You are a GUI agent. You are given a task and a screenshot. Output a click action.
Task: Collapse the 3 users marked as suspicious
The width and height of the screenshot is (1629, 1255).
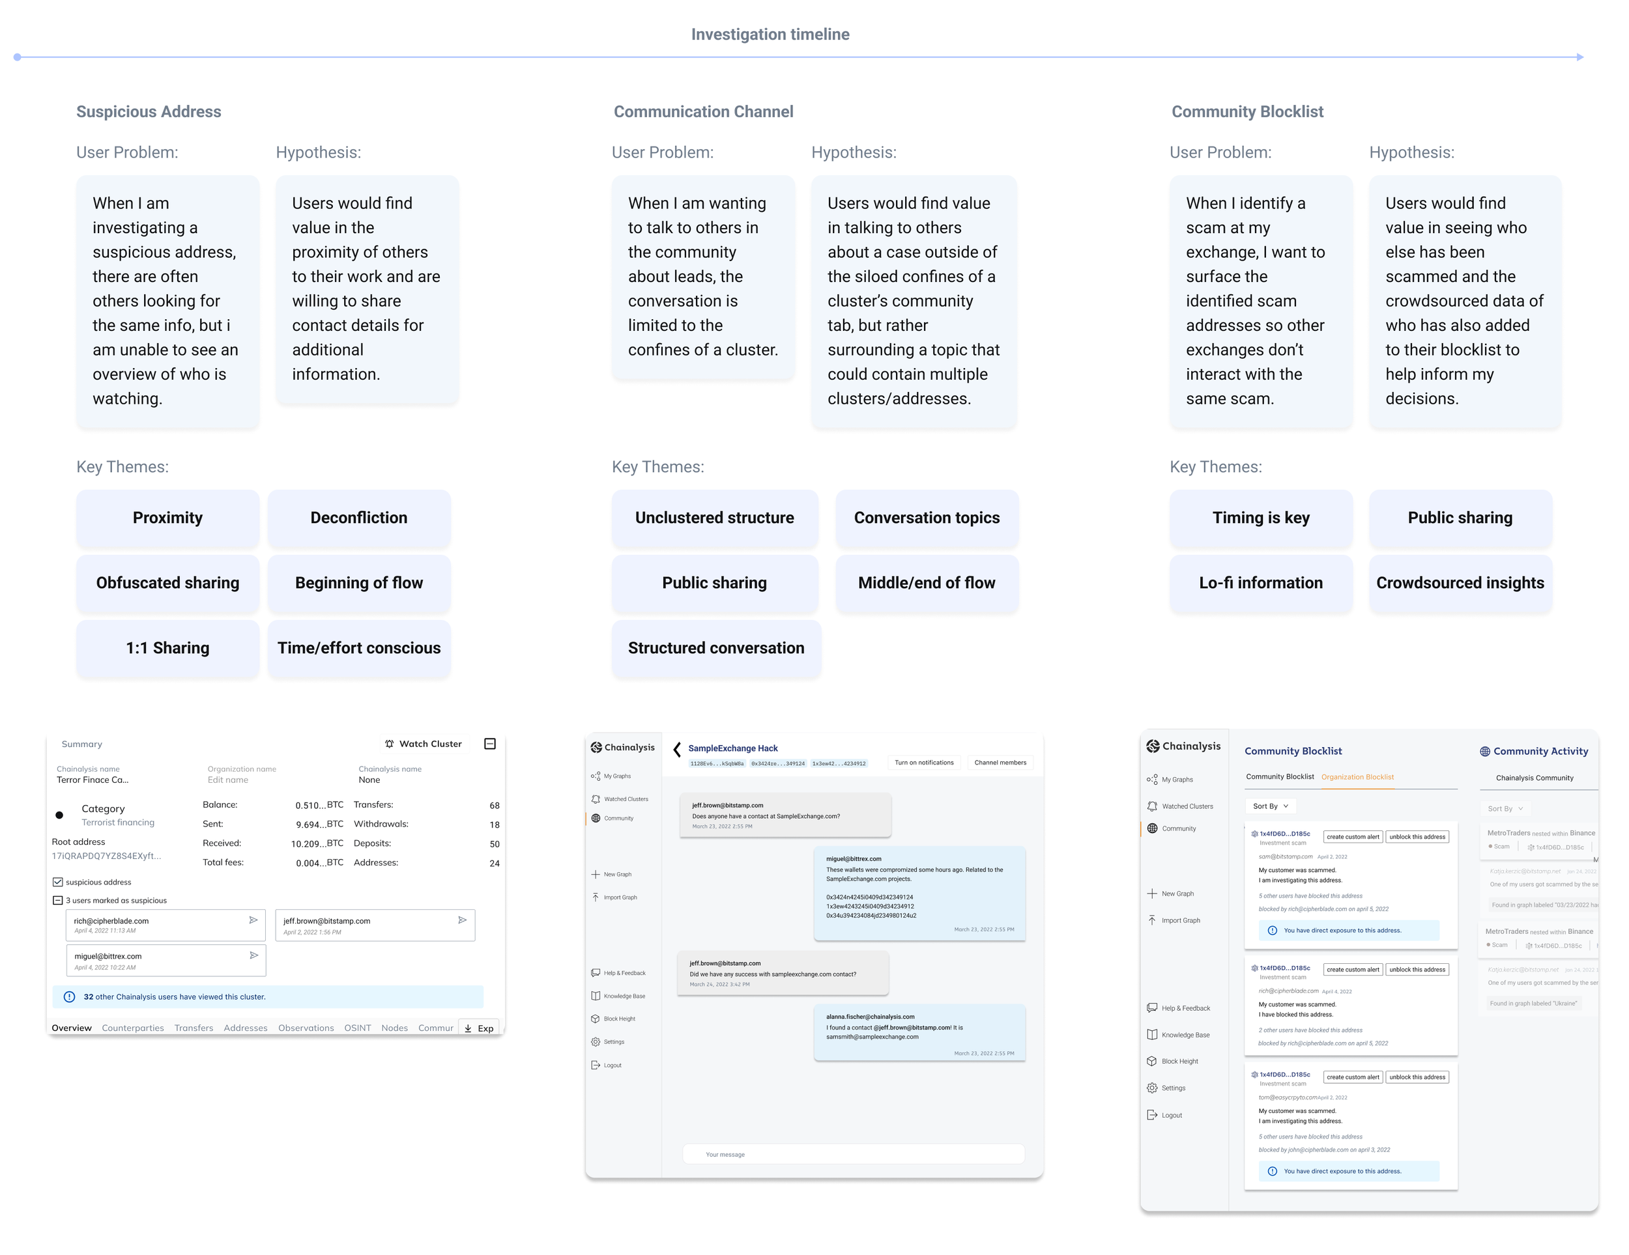tap(57, 900)
